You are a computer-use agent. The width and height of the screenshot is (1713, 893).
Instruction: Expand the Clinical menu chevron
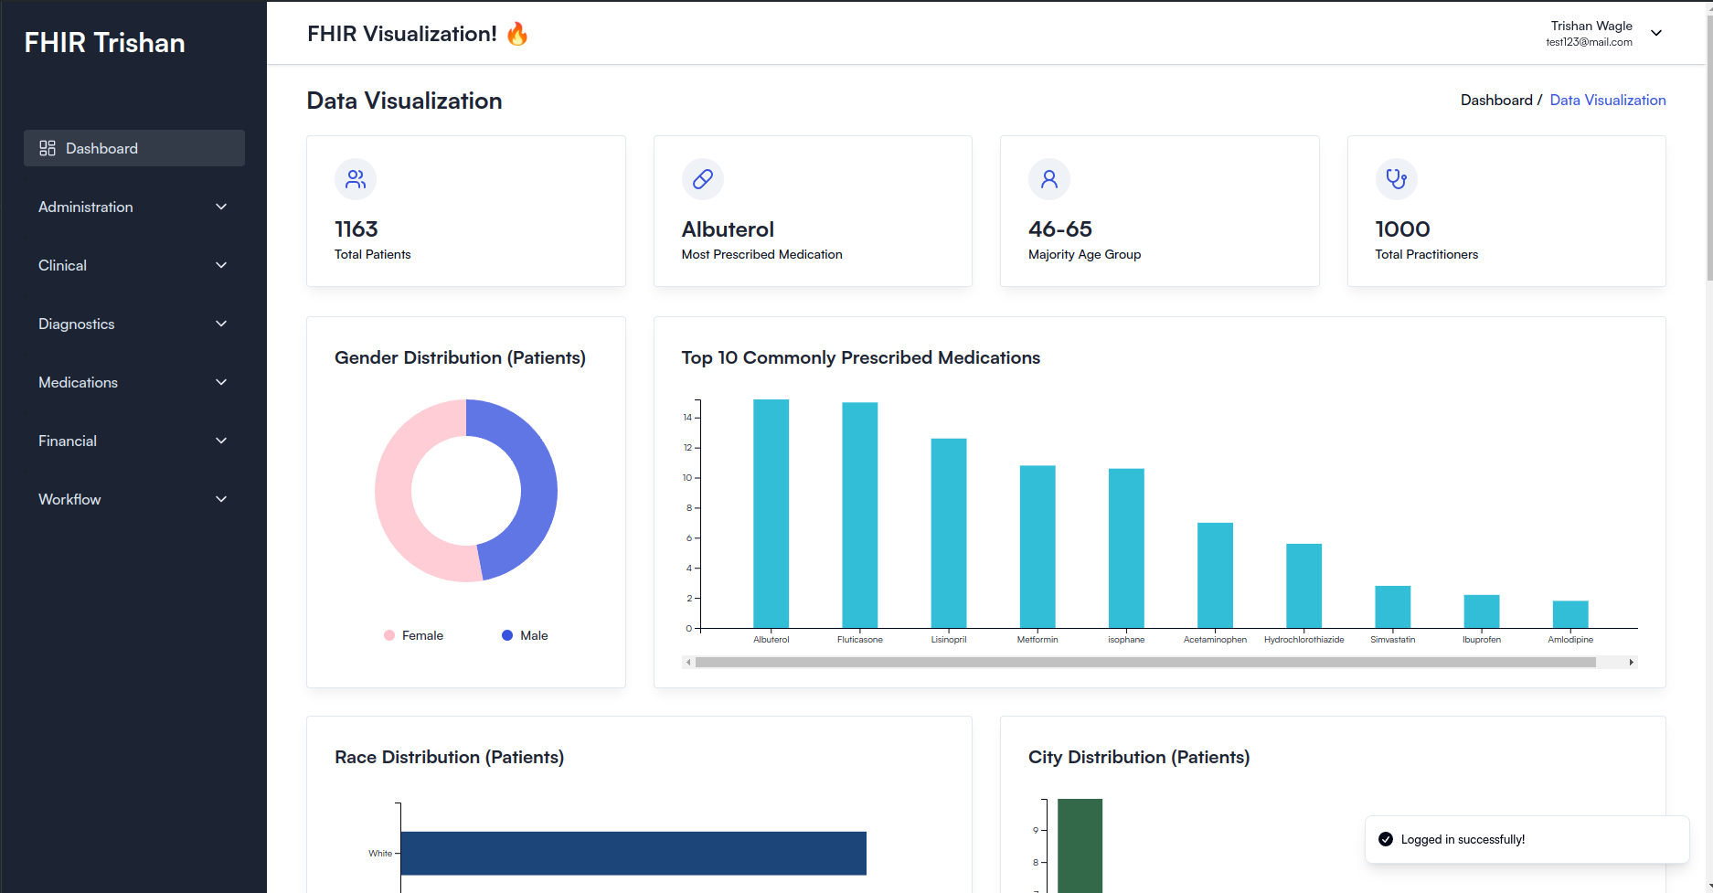click(221, 265)
